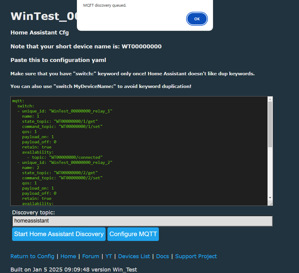The image size is (299, 273).
Task: Follow the Return to Config link
Action: [x=32, y=256]
